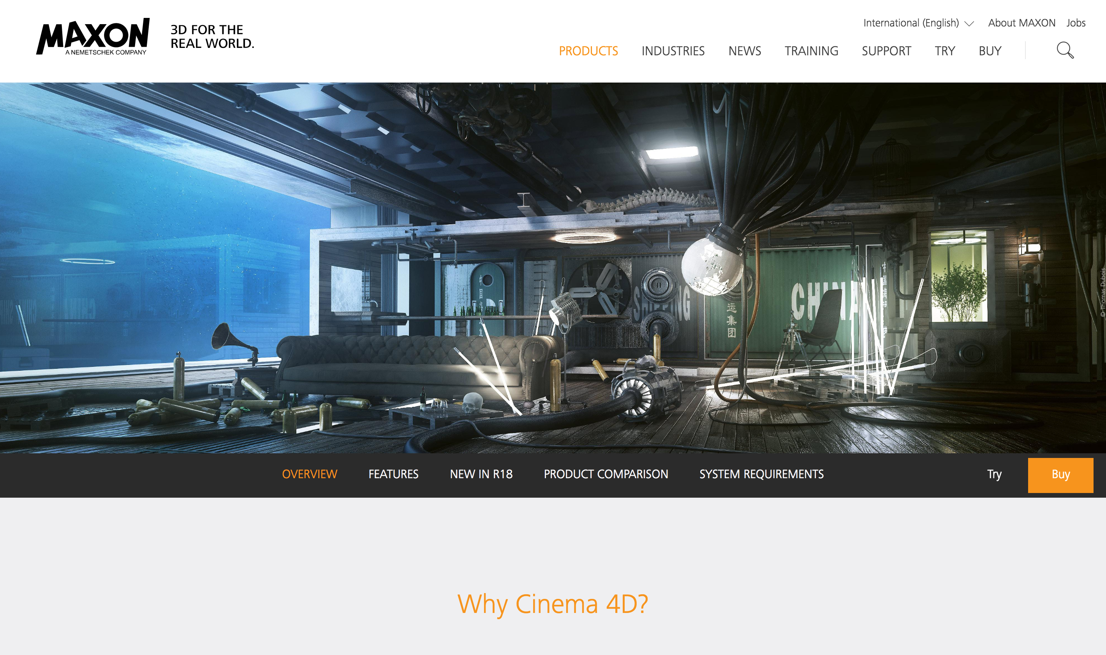The height and width of the screenshot is (655, 1106).
Task: Open the About MAXON link
Action: [x=1021, y=23]
